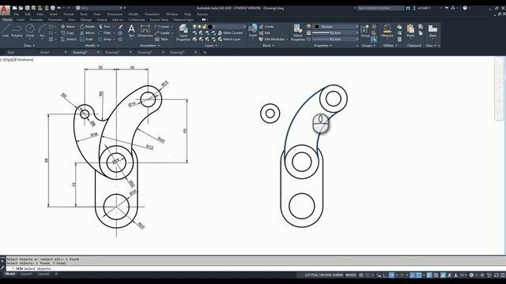Image resolution: width=506 pixels, height=284 pixels.
Task: Open the Home ribbon tab
Action: point(7,20)
